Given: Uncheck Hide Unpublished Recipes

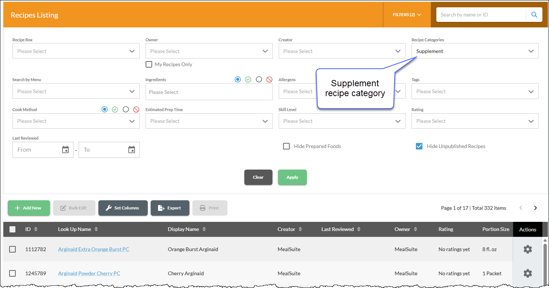Looking at the screenshot, I should [419, 146].
